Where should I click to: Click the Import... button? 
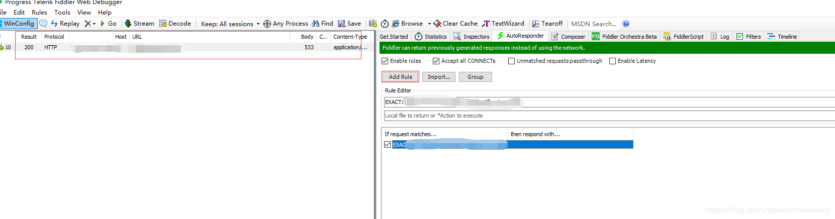tap(439, 77)
